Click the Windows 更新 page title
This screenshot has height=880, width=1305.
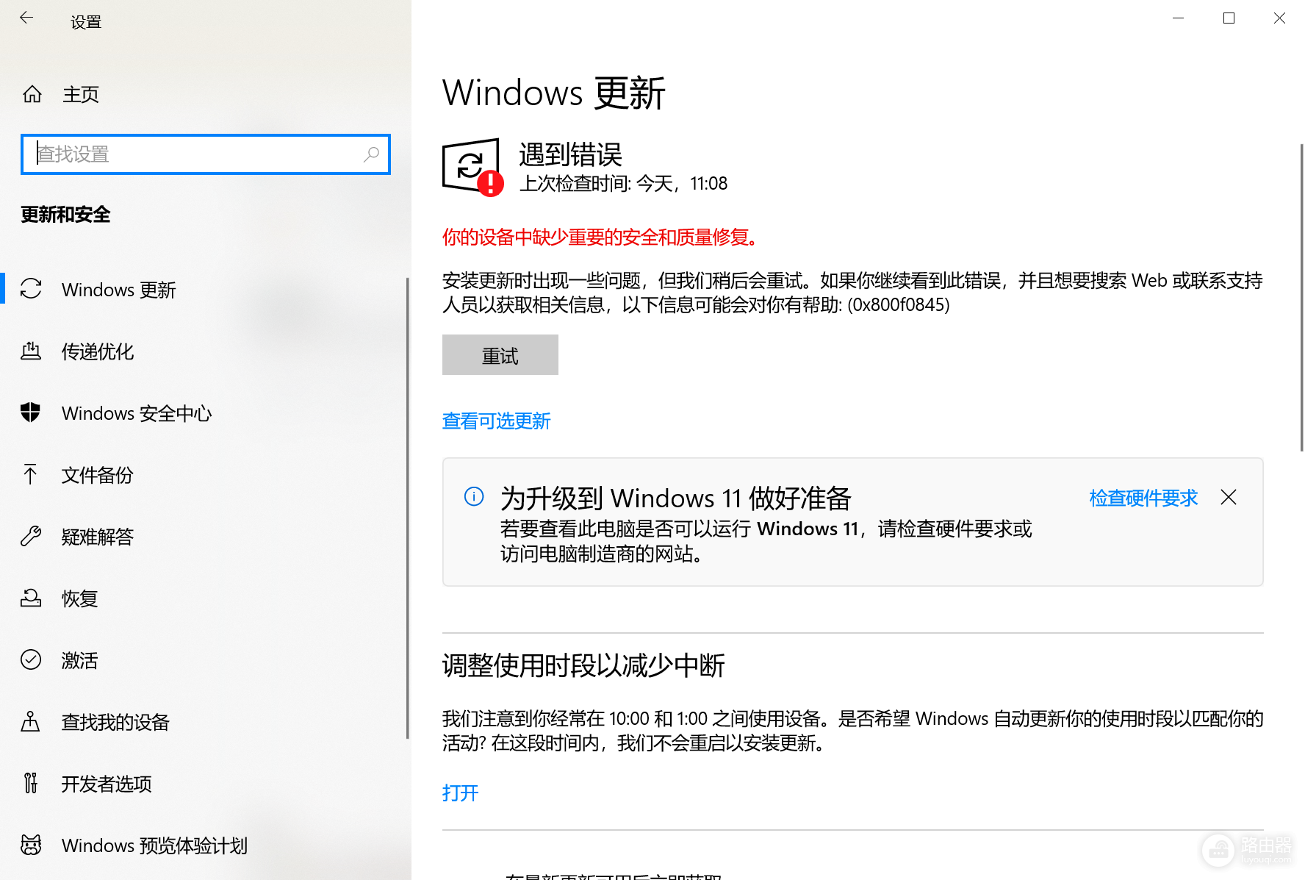coord(554,93)
